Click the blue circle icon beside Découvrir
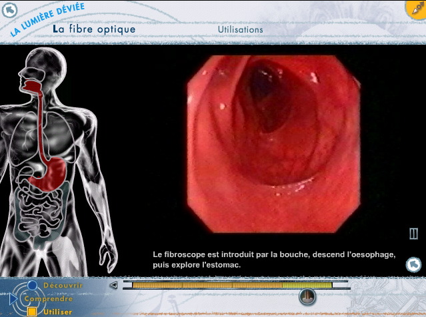Image resolution: width=426 pixels, height=317 pixels. [x=32, y=286]
